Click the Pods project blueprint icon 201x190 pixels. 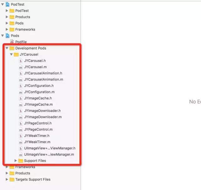(8, 36)
